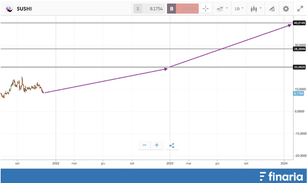
Task: Select the crosshair cursor tool
Action: click(206, 9)
